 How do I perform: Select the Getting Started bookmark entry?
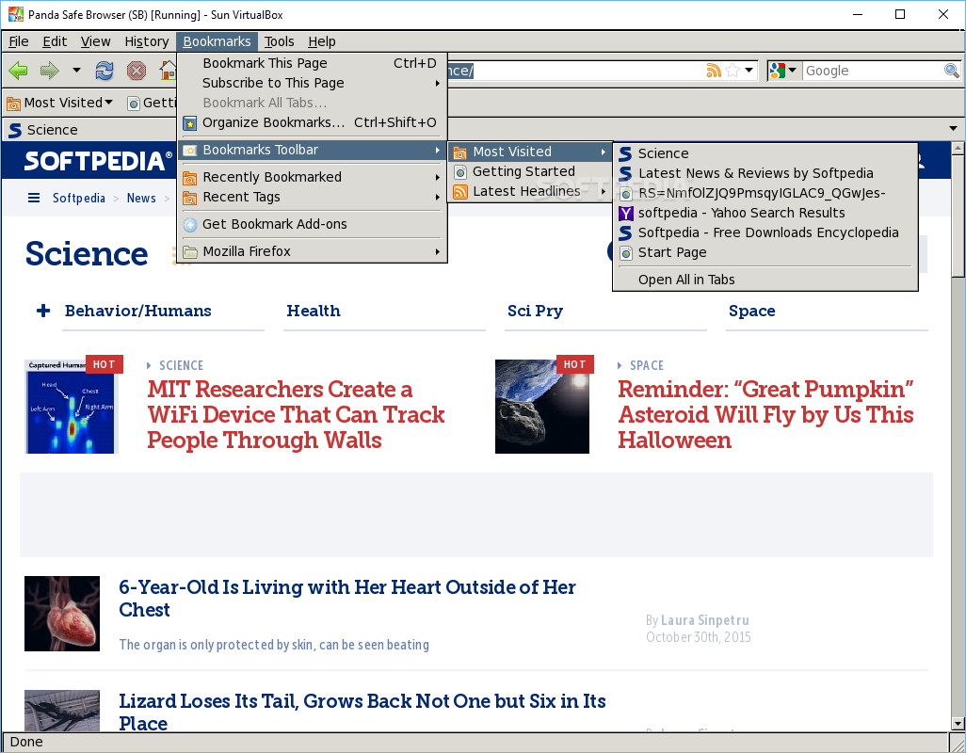(x=530, y=172)
